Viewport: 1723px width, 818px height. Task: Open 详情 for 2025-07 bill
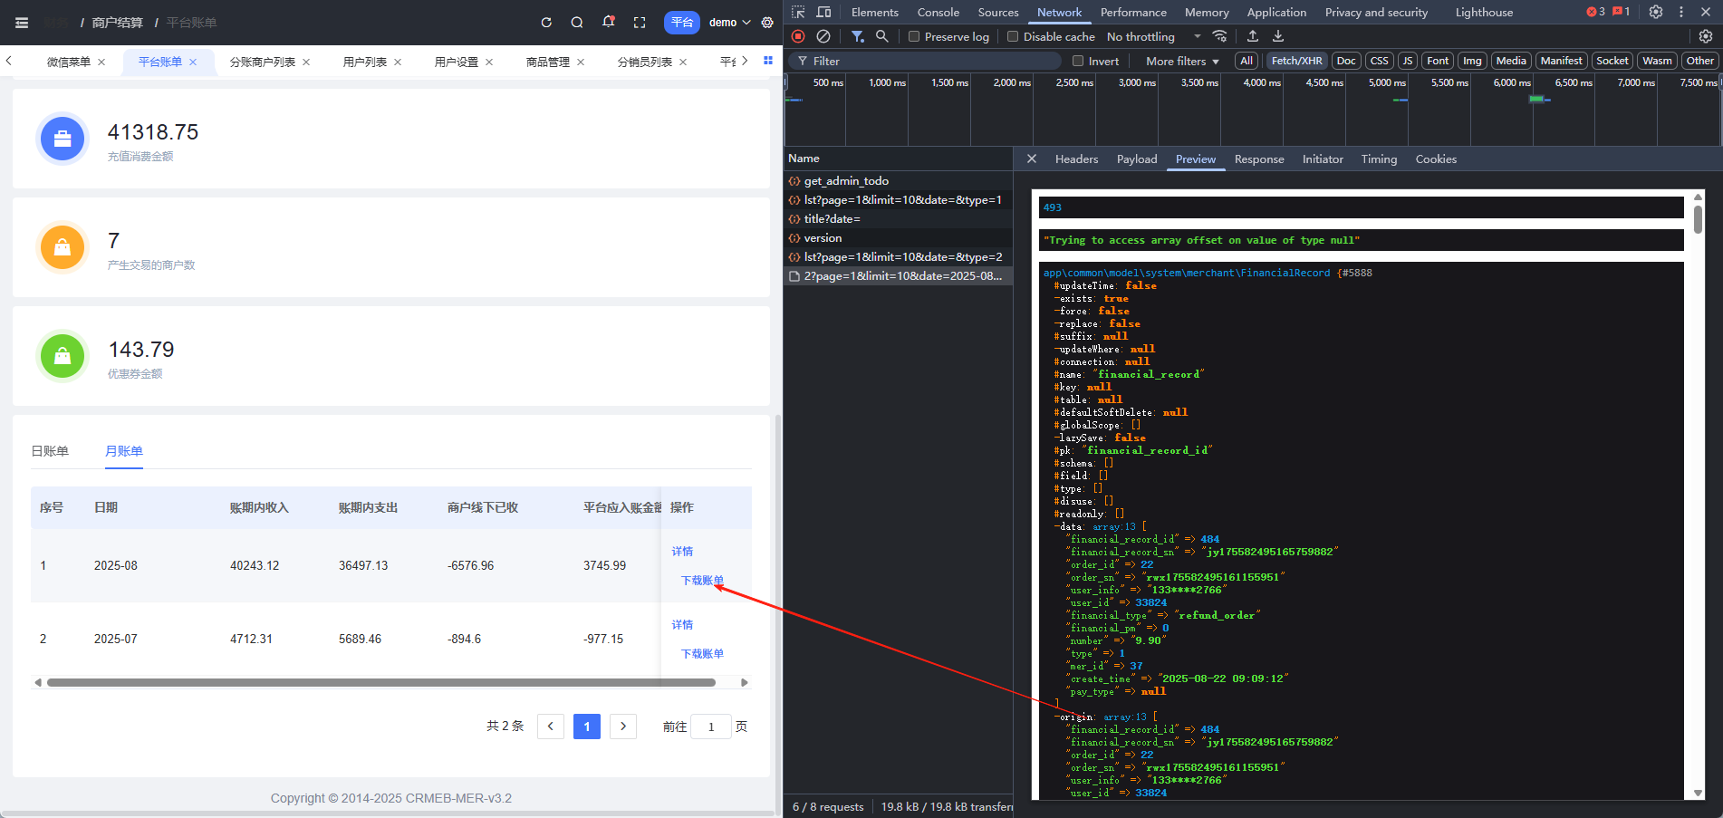(682, 624)
